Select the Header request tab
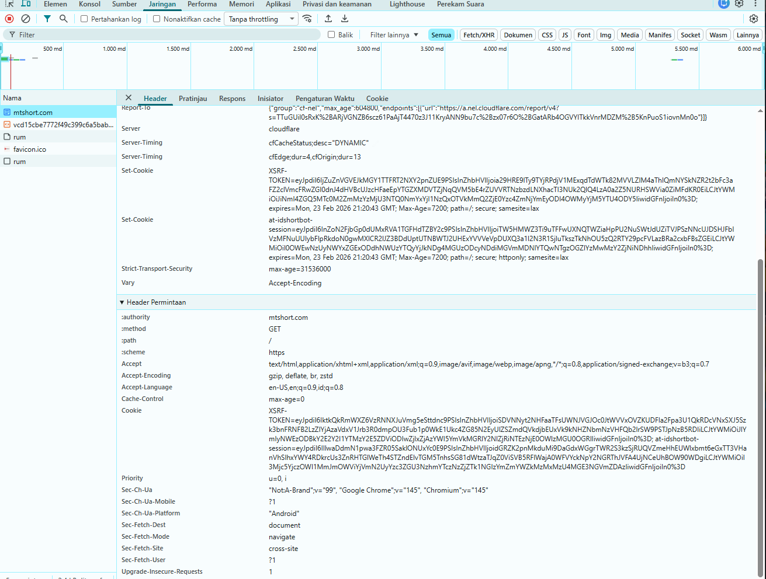 click(155, 98)
